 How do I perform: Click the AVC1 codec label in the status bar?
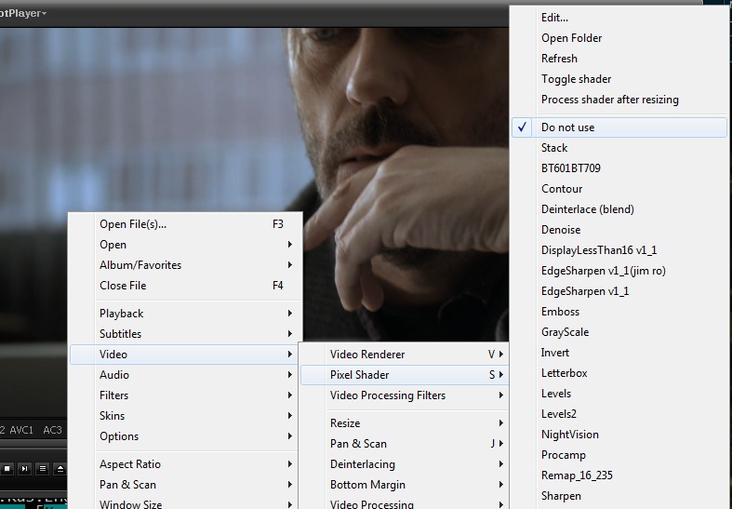[x=21, y=430]
